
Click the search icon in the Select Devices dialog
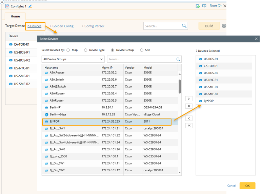click(178, 59)
